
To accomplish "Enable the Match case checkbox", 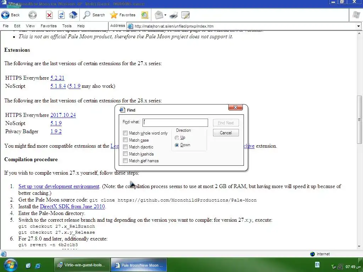I will (x=125, y=140).
